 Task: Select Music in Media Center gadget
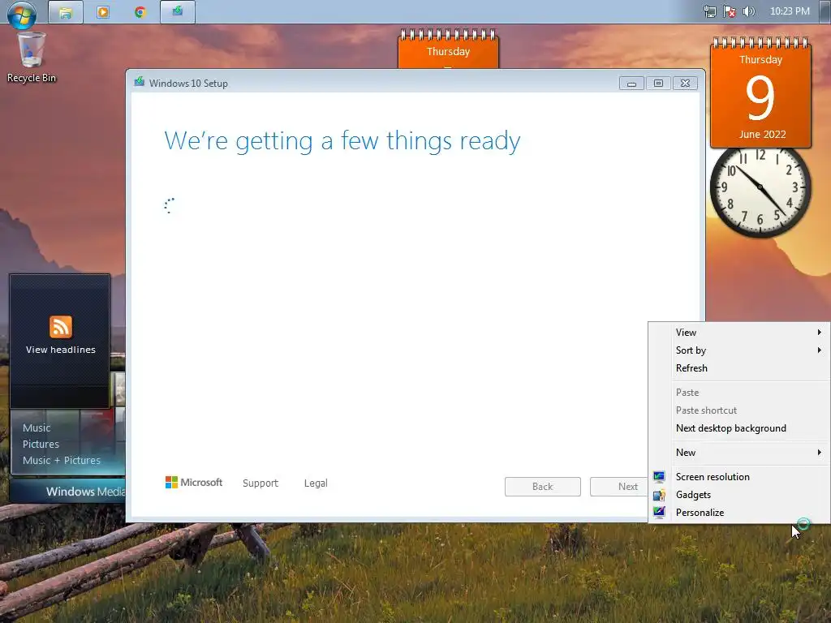click(x=37, y=428)
